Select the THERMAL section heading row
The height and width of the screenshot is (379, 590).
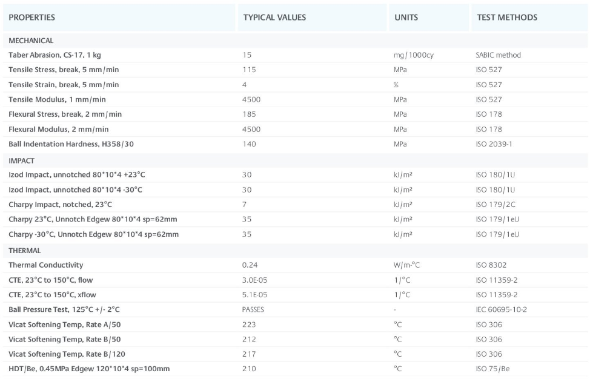point(25,250)
